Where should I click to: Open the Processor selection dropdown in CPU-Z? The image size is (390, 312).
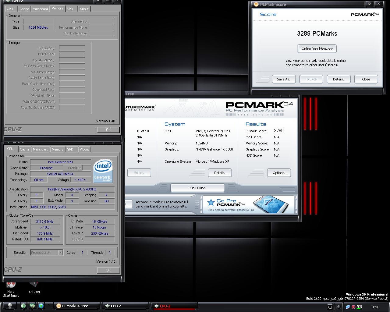[60, 252]
